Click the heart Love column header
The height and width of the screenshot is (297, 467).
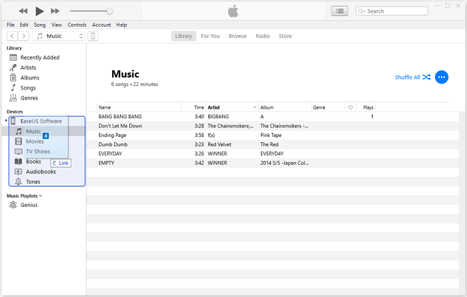(x=350, y=107)
